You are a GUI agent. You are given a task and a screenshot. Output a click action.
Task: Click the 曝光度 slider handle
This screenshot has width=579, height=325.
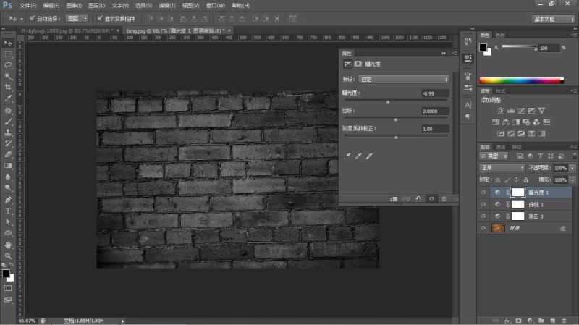(x=388, y=102)
